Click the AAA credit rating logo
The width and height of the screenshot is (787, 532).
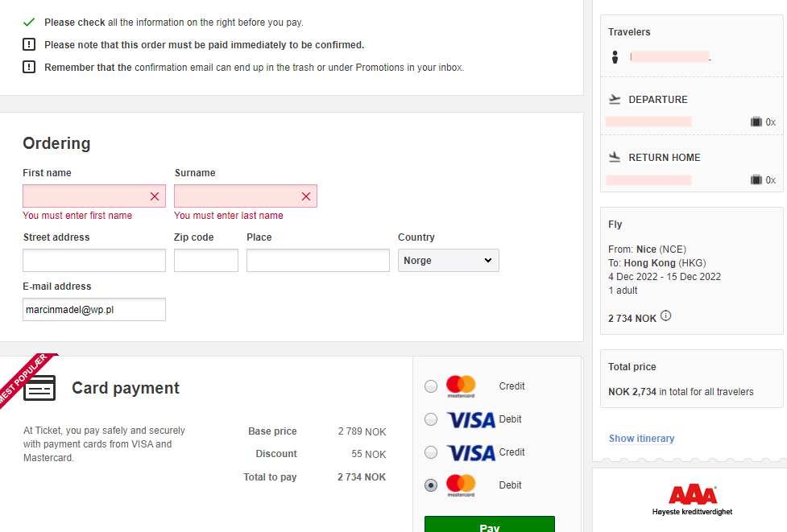(x=693, y=500)
